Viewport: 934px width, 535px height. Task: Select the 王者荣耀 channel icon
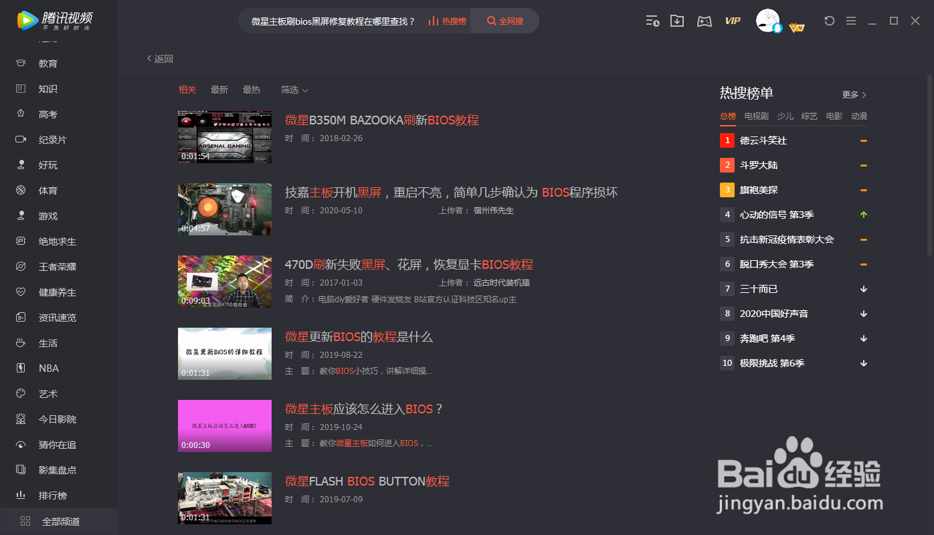[x=21, y=267]
